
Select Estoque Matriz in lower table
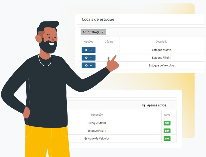[x=97, y=123]
